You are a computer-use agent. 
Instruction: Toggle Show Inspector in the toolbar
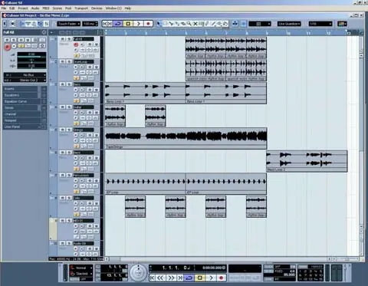click(22, 24)
